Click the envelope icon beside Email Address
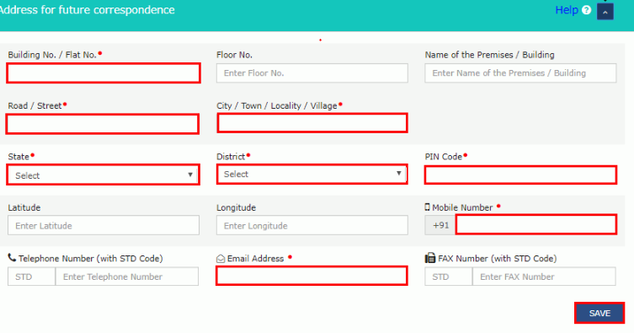The height and width of the screenshot is (333, 634). (221, 259)
